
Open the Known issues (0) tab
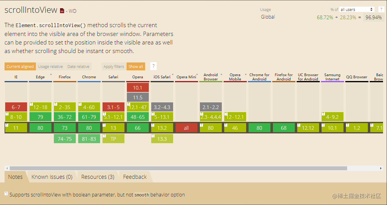52,177
